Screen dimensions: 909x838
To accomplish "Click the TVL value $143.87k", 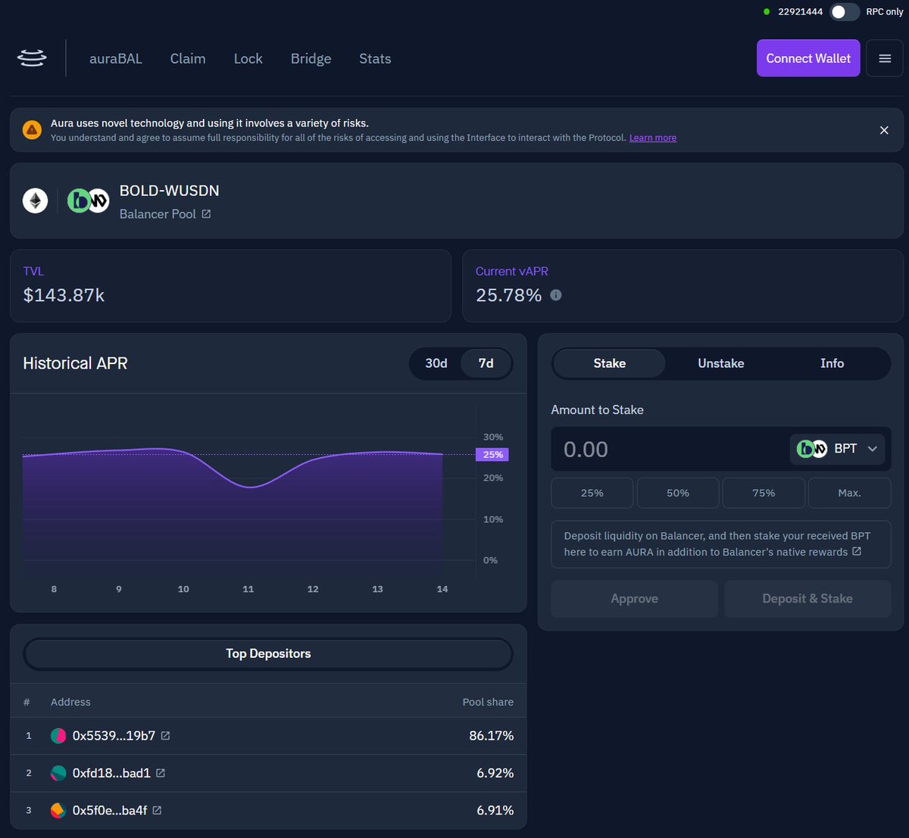I will [64, 295].
